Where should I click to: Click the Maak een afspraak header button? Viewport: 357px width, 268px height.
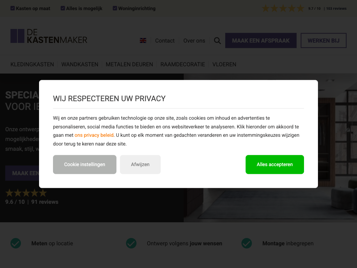261,40
